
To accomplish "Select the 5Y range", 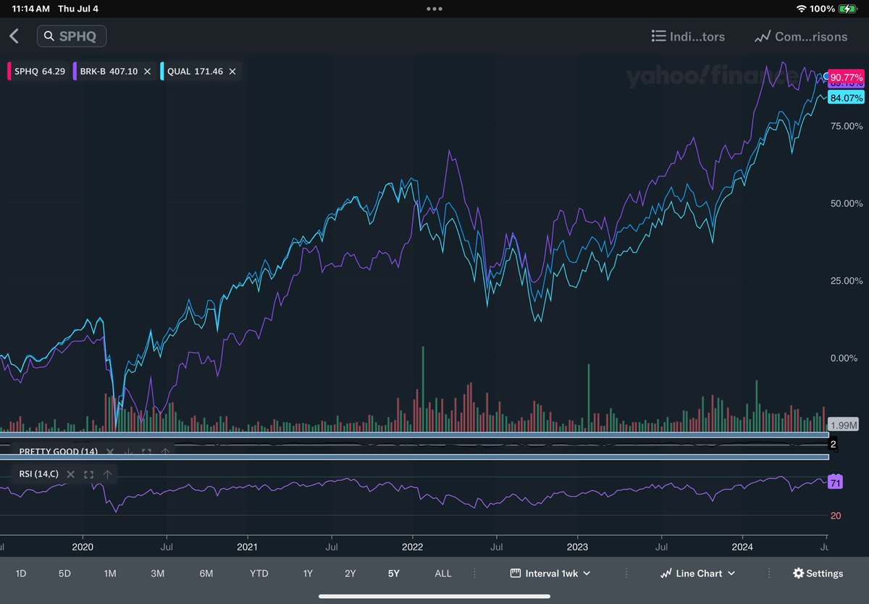I will click(393, 573).
